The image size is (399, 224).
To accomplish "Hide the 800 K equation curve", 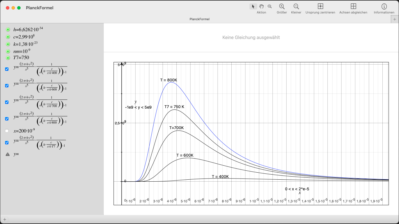I will click(x=7, y=119).
